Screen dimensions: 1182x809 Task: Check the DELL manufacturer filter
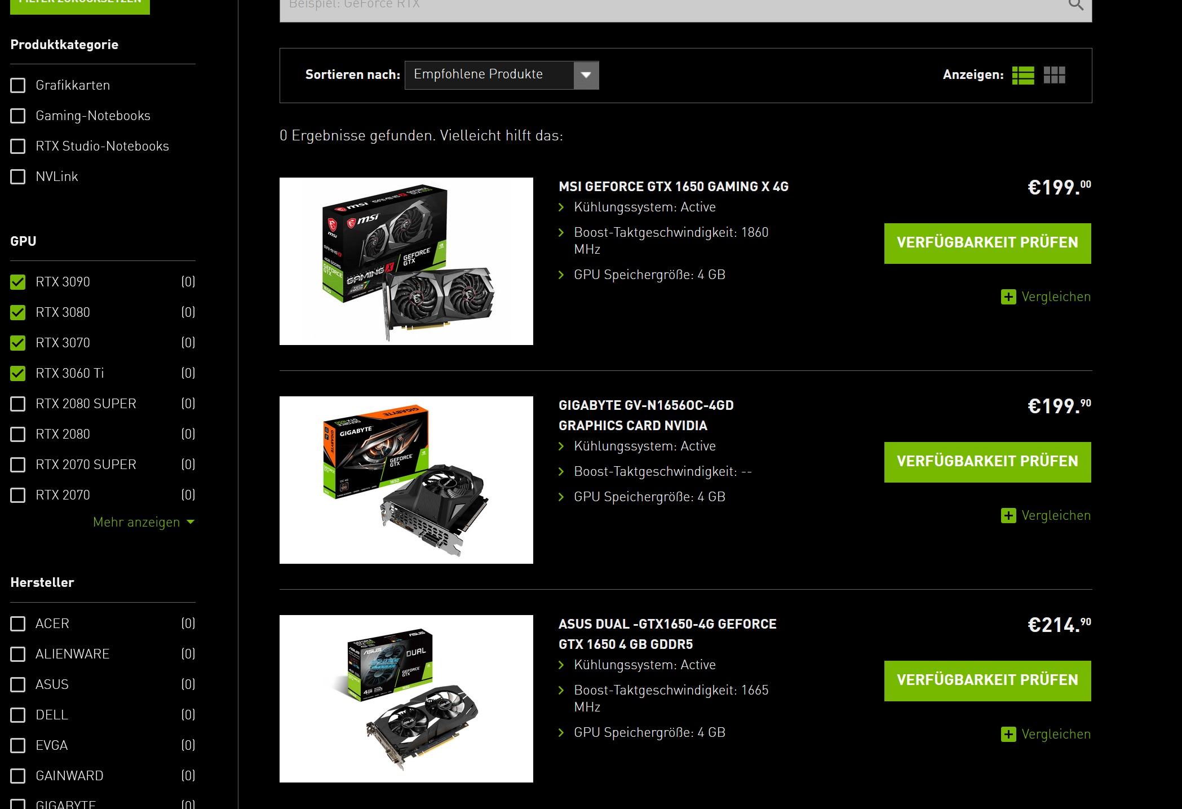point(18,715)
